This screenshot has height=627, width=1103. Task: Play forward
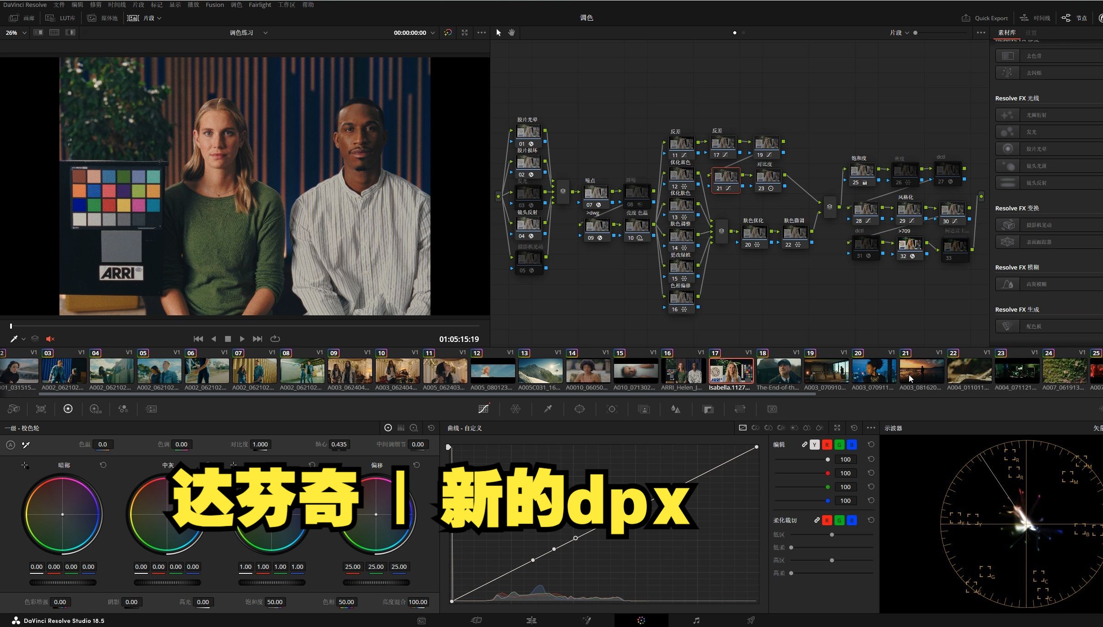pos(242,339)
